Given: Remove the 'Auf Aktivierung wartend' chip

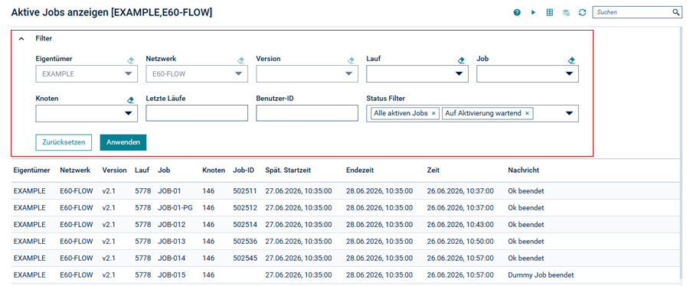Looking at the screenshot, I should click(527, 113).
